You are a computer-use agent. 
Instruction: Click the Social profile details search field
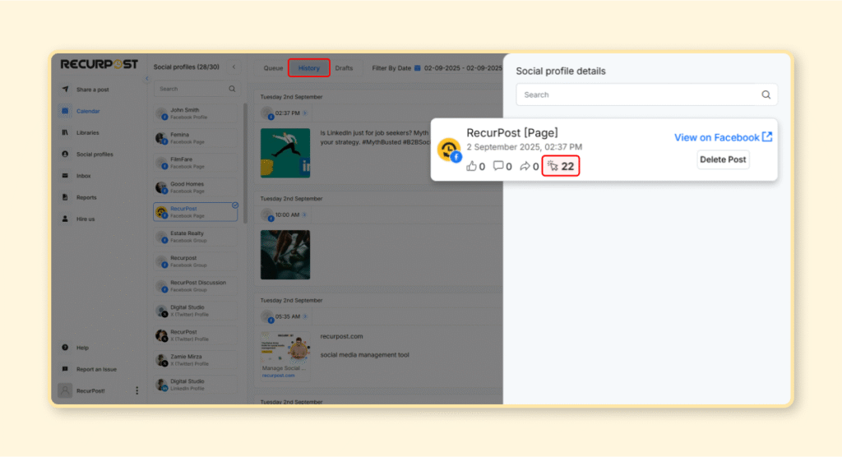point(646,95)
